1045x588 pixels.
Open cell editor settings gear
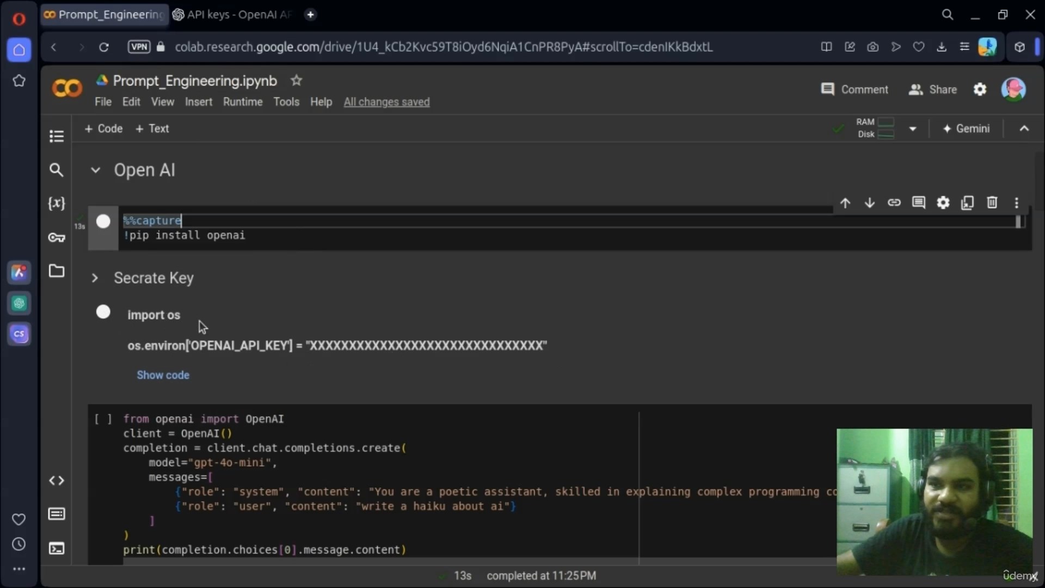click(x=943, y=203)
